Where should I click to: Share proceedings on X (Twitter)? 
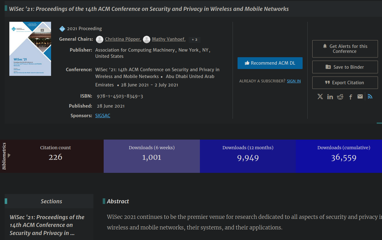pos(320,97)
